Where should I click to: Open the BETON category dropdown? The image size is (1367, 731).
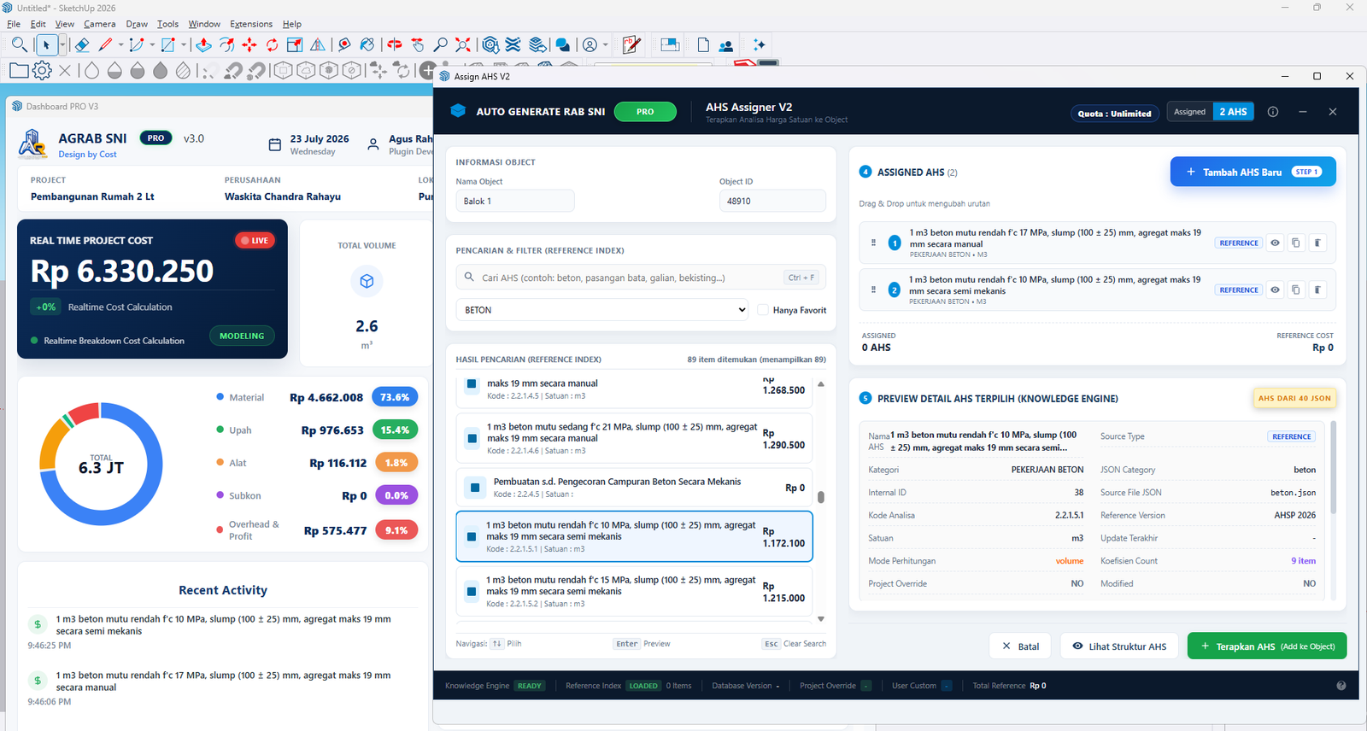(603, 310)
